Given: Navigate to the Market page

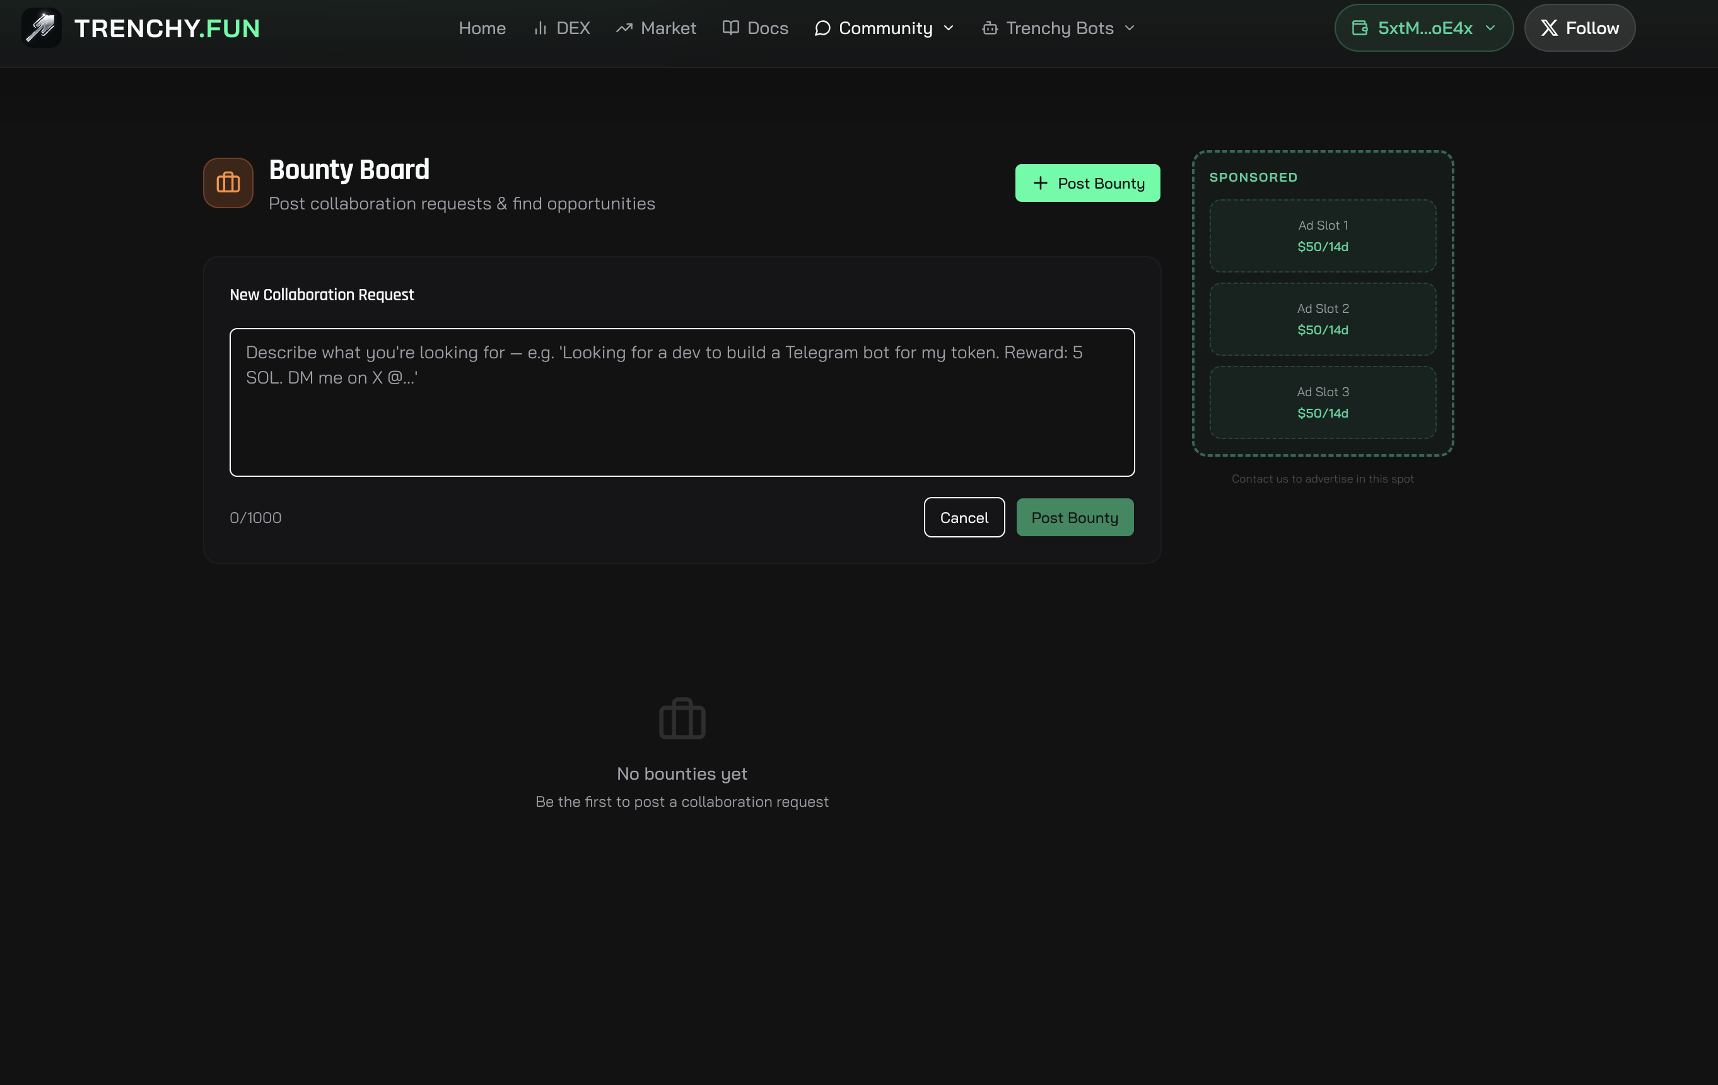Looking at the screenshot, I should point(657,28).
